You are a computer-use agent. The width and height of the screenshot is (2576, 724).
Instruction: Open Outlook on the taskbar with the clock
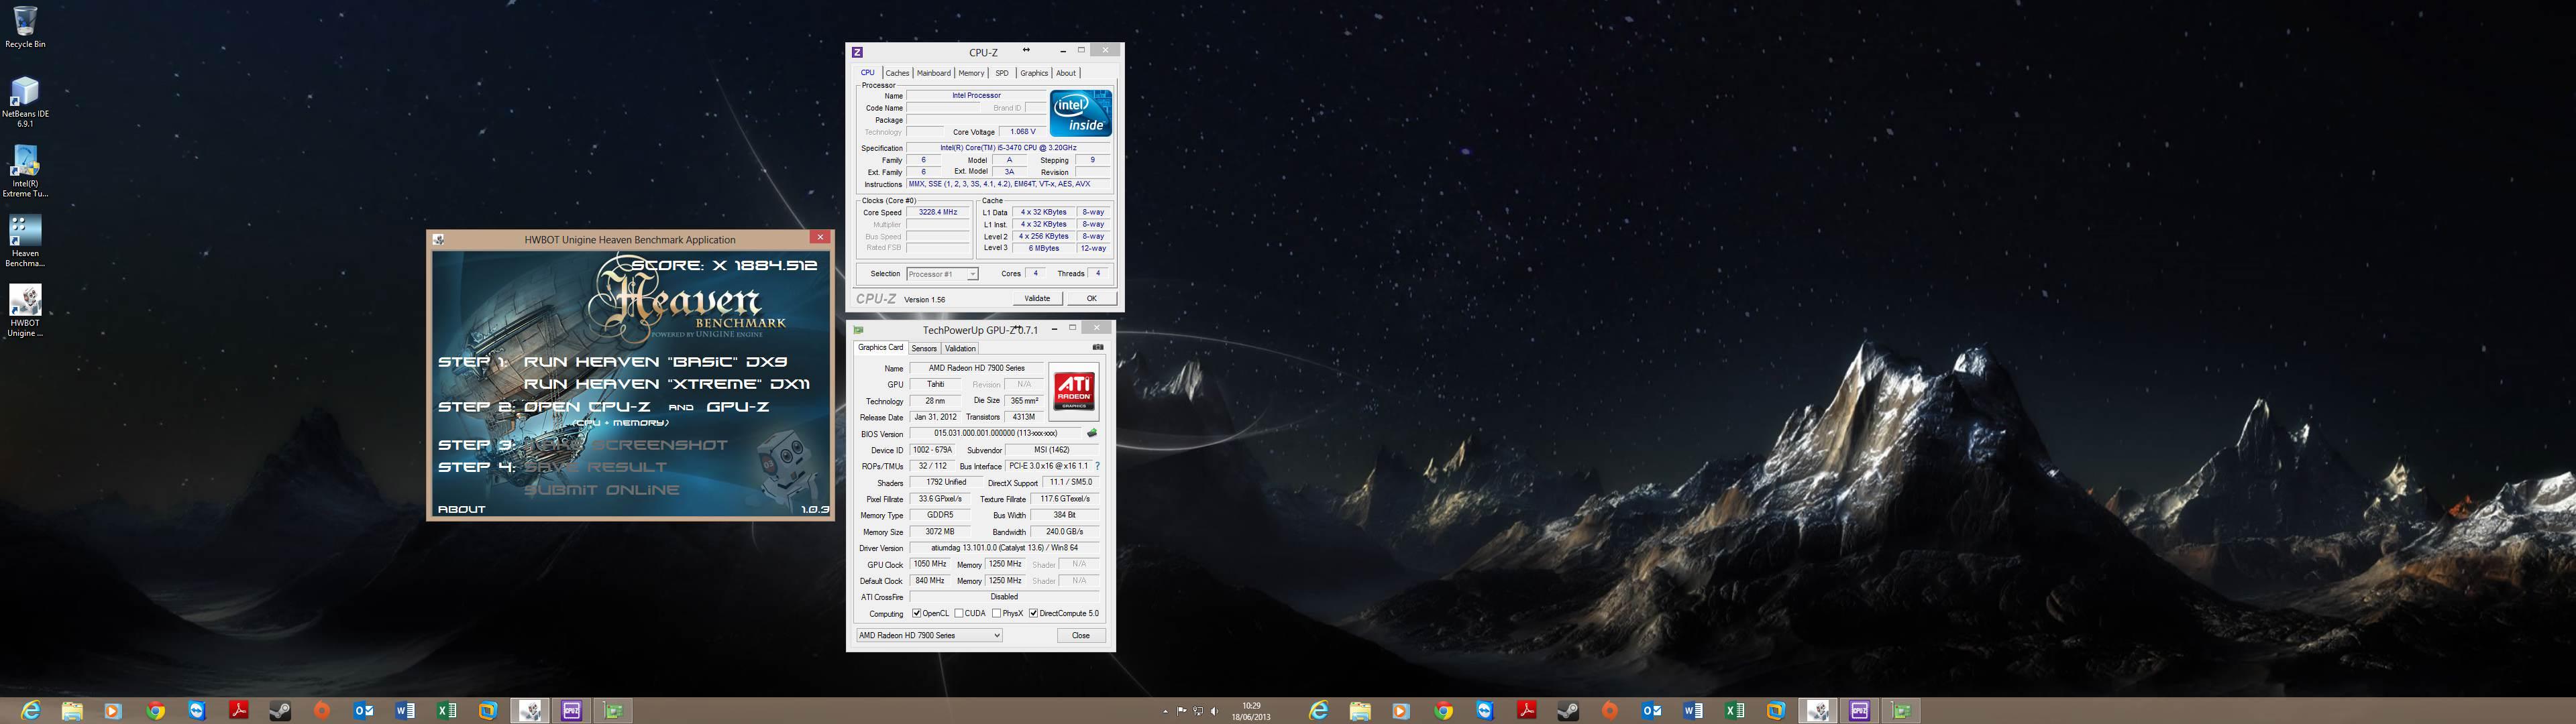click(x=363, y=711)
